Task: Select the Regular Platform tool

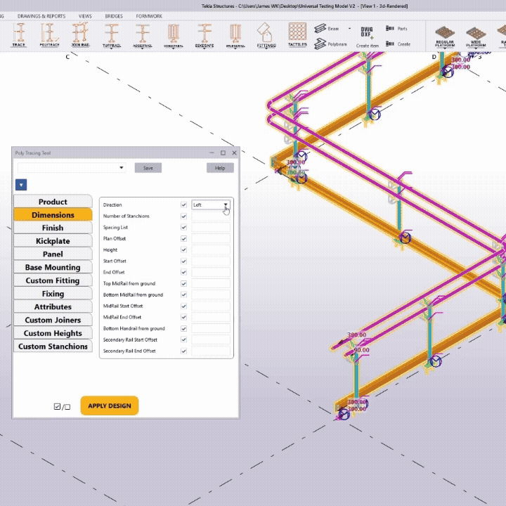Action: point(445,35)
